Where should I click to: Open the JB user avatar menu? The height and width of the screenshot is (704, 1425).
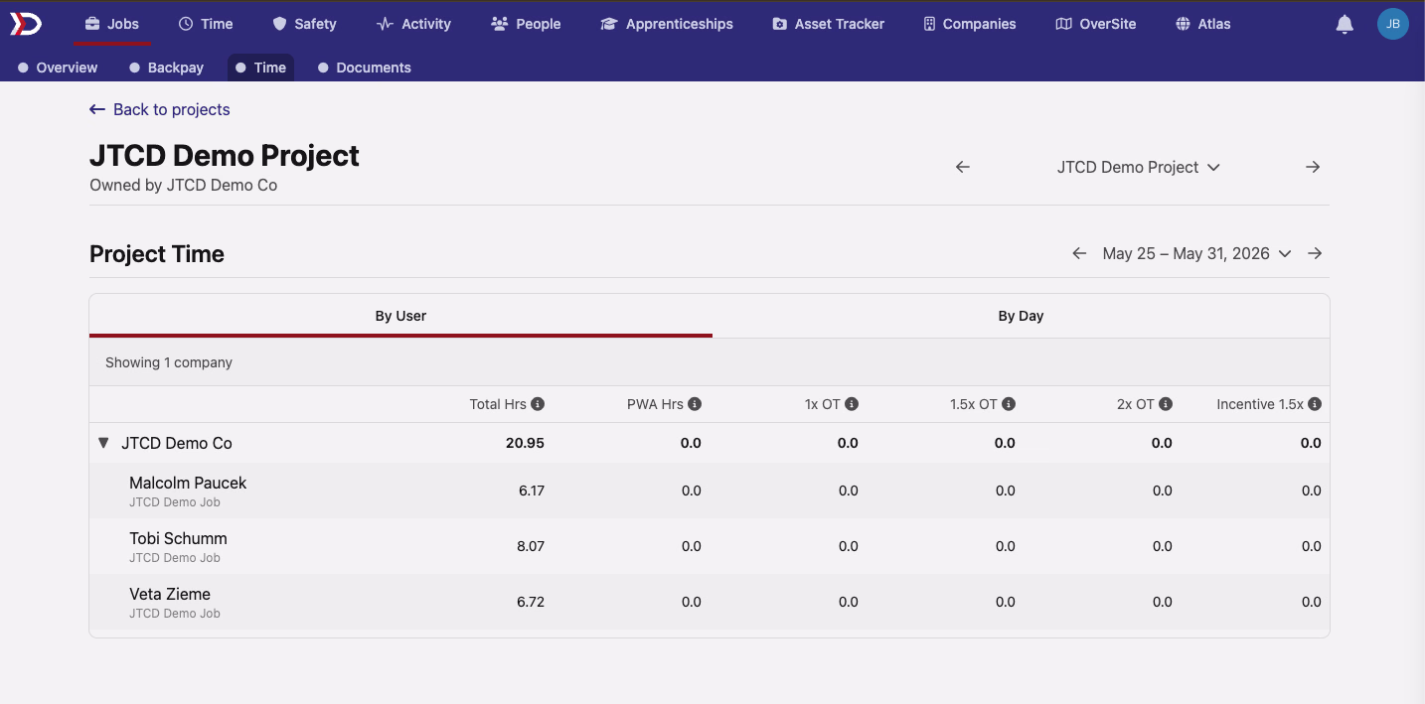(x=1393, y=24)
